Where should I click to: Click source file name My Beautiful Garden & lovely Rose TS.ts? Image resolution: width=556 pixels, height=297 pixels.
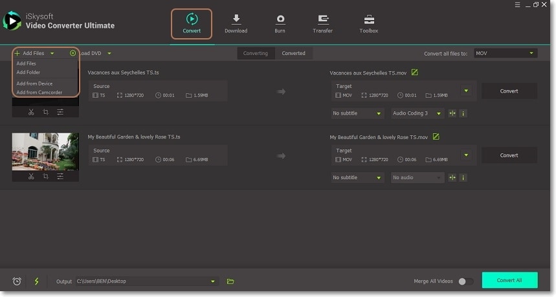[134, 137]
